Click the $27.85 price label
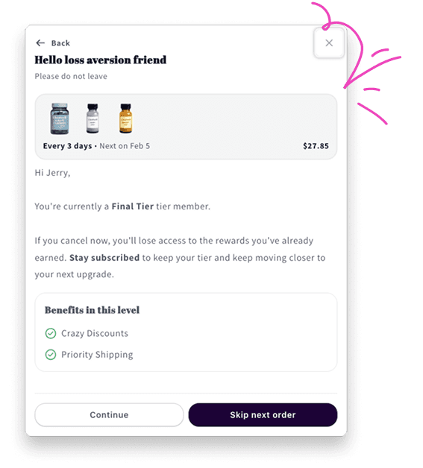Screen dimensions: 423x468 (316, 146)
